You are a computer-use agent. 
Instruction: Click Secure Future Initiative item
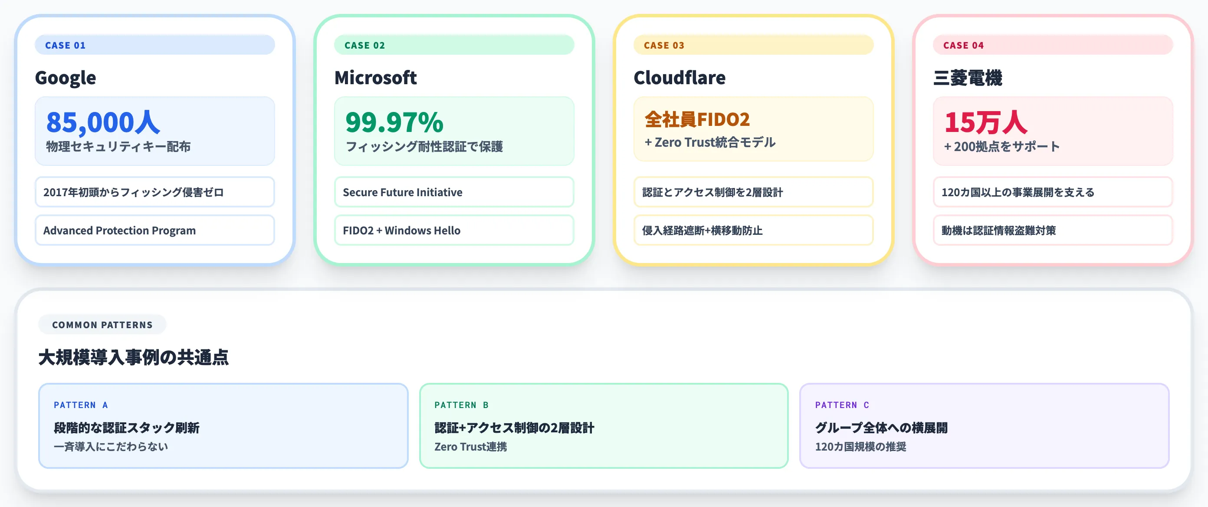coord(454,192)
